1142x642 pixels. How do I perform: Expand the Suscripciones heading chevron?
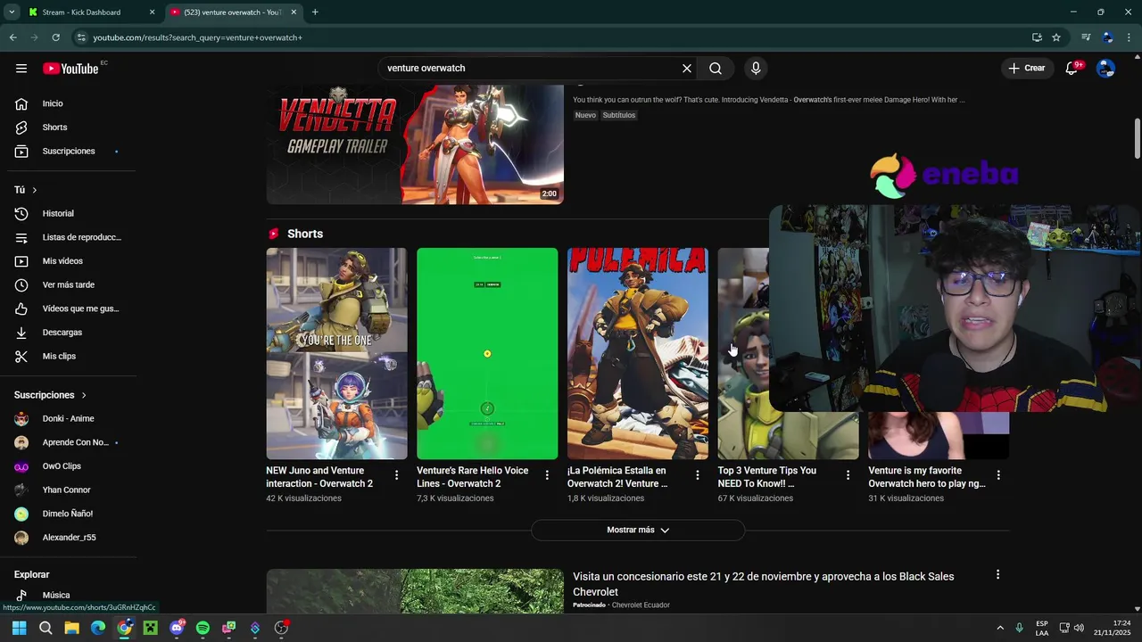tap(84, 395)
